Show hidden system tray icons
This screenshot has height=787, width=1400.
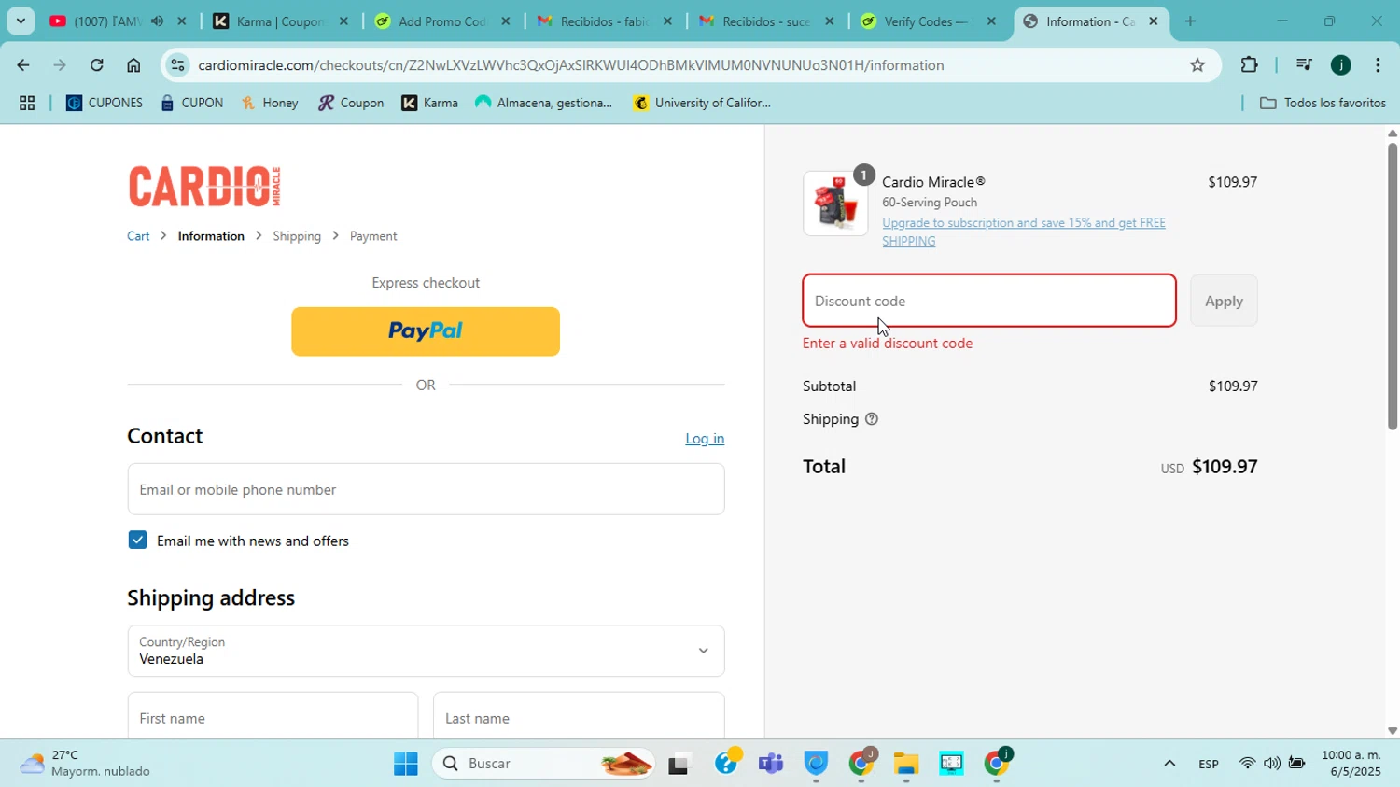1169,765
